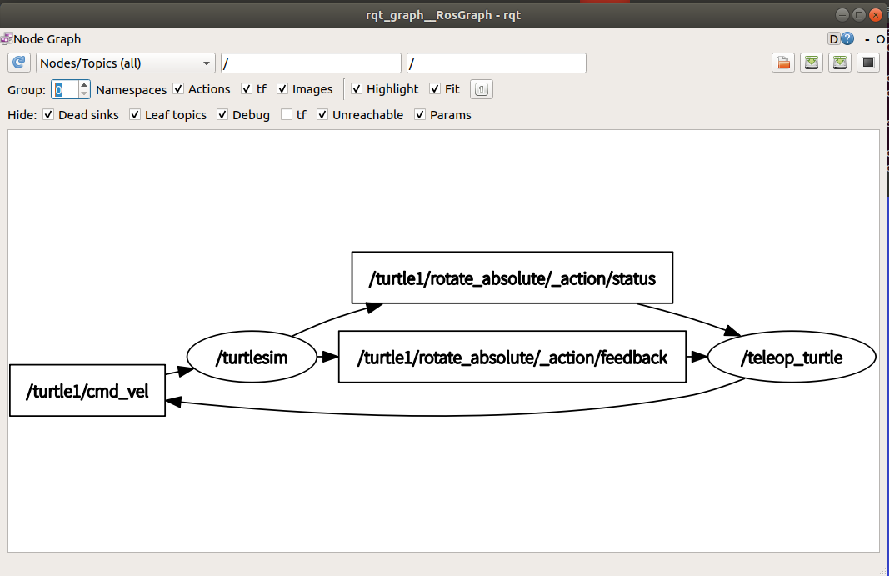Click the fit-in-view icon button after Fit
This screenshot has height=576, width=889.
[482, 89]
